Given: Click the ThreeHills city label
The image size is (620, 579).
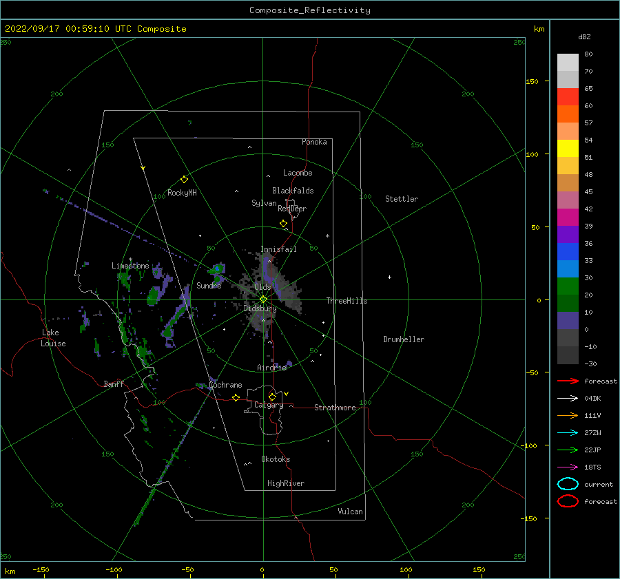Looking at the screenshot, I should tap(347, 301).
